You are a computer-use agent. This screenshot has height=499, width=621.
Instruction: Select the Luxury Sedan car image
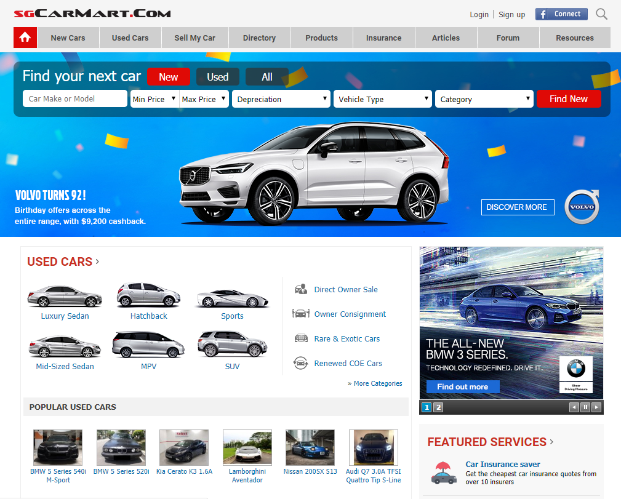click(65, 296)
